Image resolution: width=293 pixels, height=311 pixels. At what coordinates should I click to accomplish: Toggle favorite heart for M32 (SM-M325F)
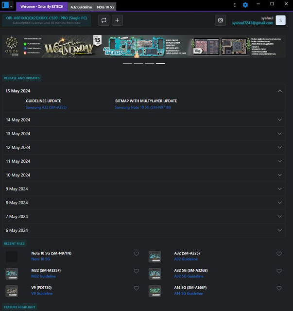click(137, 271)
